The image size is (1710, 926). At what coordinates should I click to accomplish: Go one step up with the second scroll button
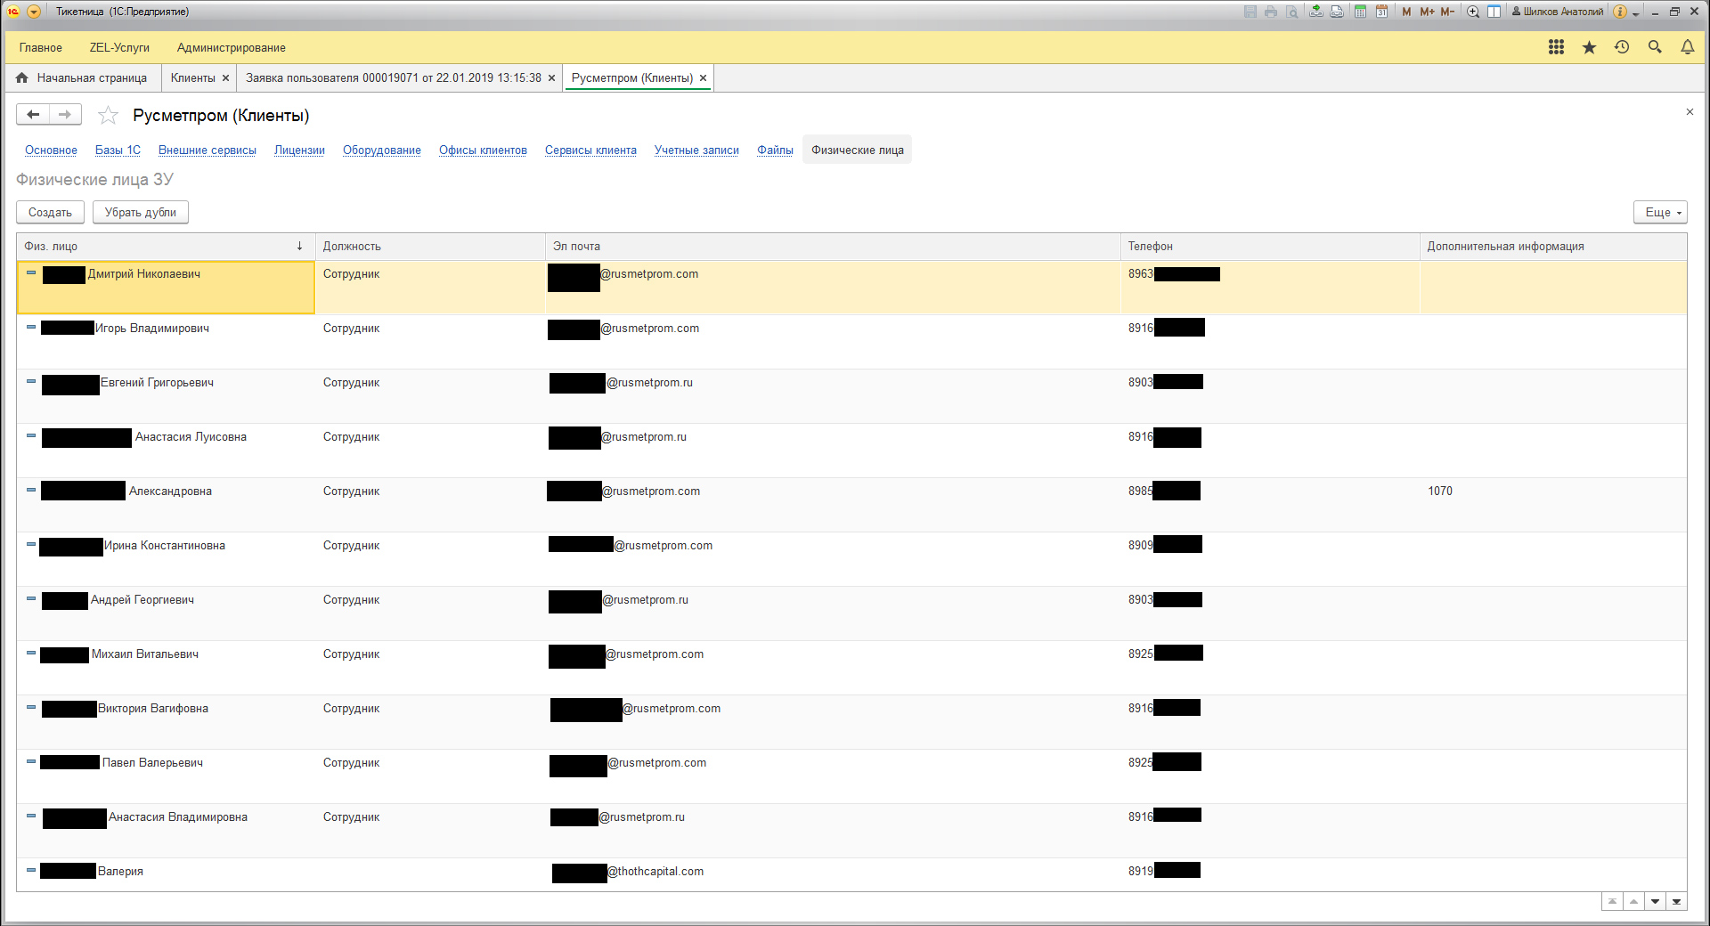click(1633, 902)
